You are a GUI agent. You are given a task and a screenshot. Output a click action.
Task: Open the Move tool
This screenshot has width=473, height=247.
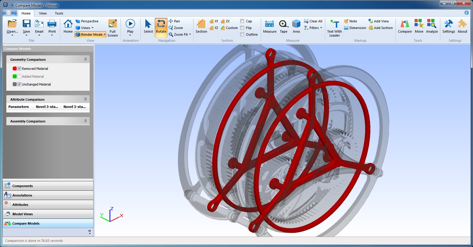419,27
